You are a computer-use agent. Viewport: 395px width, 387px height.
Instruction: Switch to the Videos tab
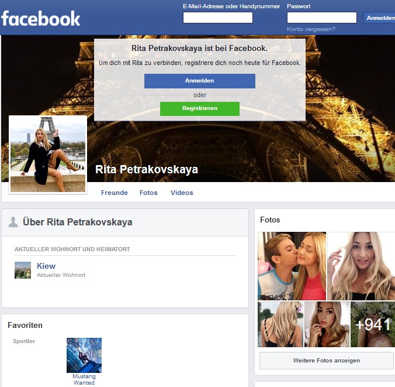click(182, 193)
